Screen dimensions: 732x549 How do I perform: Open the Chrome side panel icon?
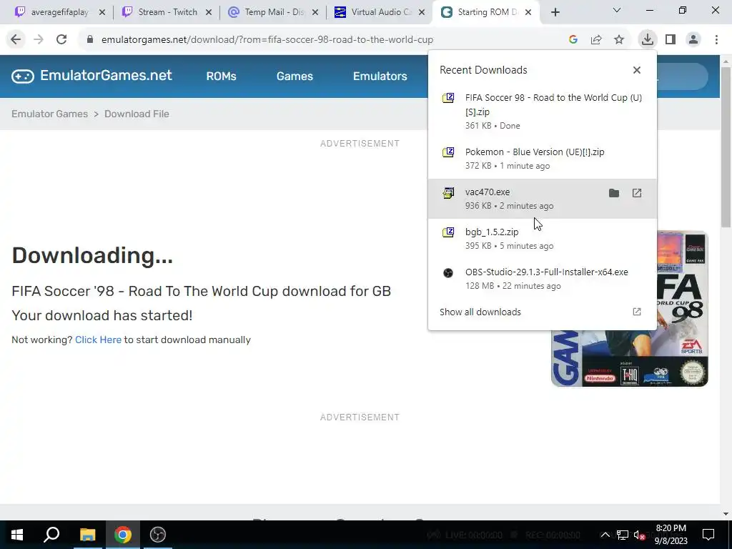(x=671, y=40)
